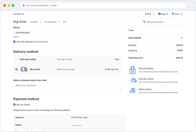The image size is (196, 132).
Task: Expand Show details chevron
Action: click(182, 38)
